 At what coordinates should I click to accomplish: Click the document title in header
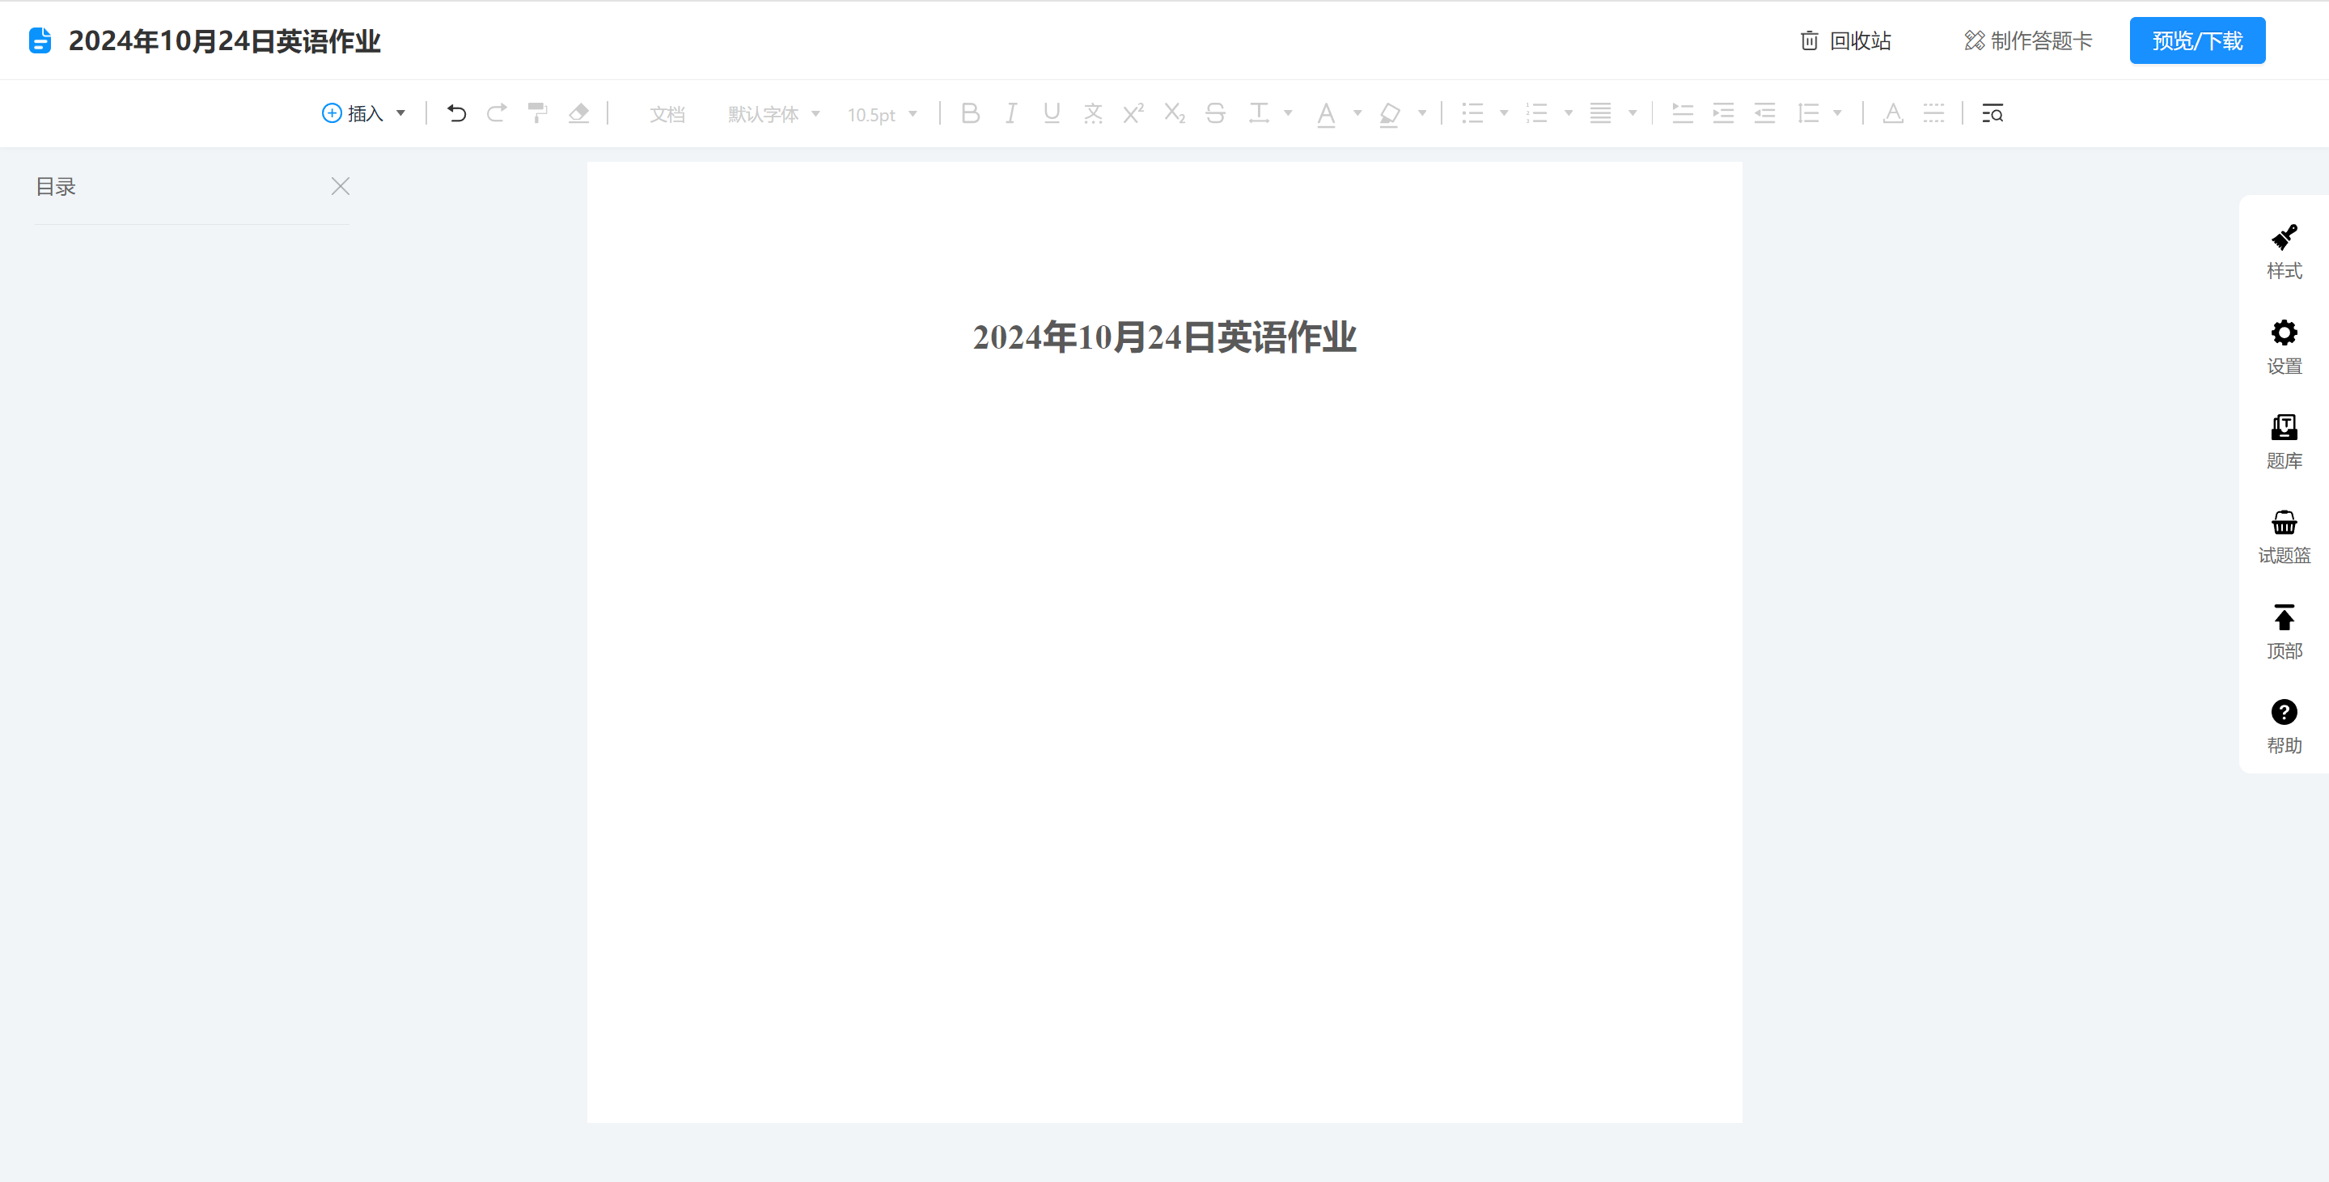(x=224, y=40)
